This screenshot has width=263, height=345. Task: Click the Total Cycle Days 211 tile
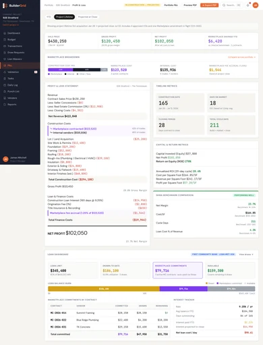pyautogui.click(x=231, y=125)
